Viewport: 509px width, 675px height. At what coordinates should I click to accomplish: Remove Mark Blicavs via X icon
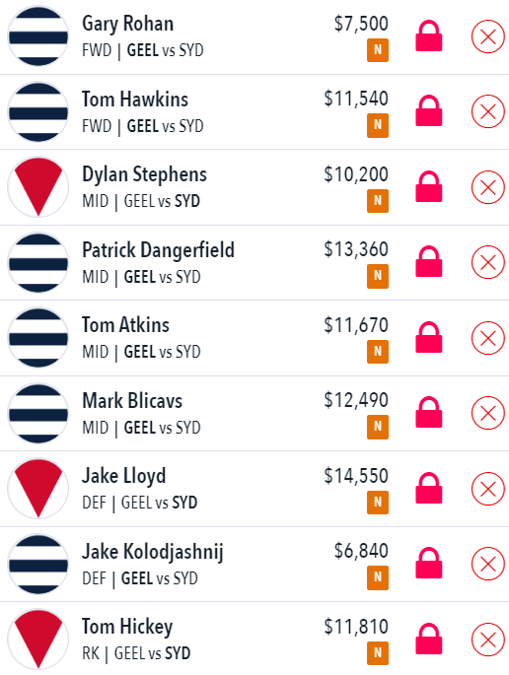(x=488, y=413)
